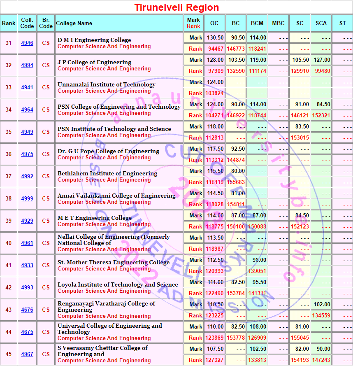Open the 4961 Nellai College link
Screen dimensions: 353x366
click(27, 243)
